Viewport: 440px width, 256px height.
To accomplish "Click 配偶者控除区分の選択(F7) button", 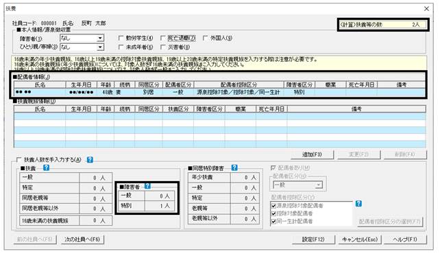I will pyautogui.click(x=390, y=222).
